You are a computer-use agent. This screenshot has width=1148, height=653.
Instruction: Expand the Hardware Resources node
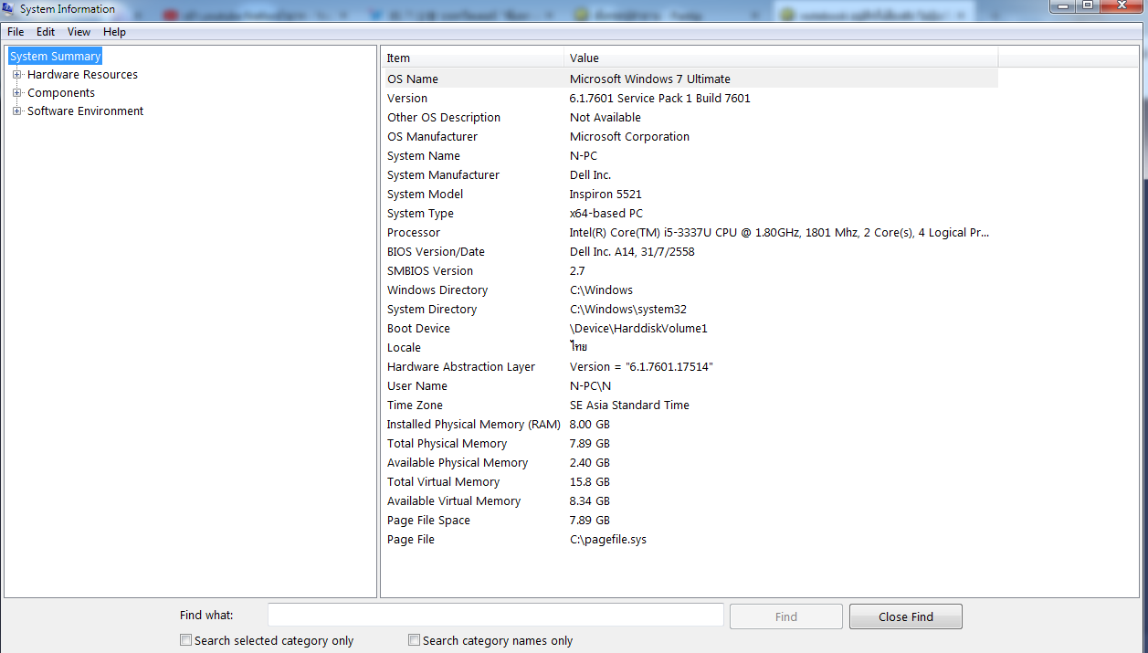[17, 75]
